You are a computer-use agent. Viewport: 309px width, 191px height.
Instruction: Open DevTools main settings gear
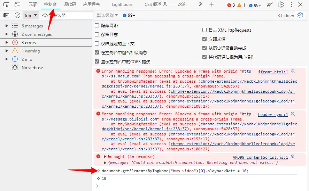[x=280, y=5]
